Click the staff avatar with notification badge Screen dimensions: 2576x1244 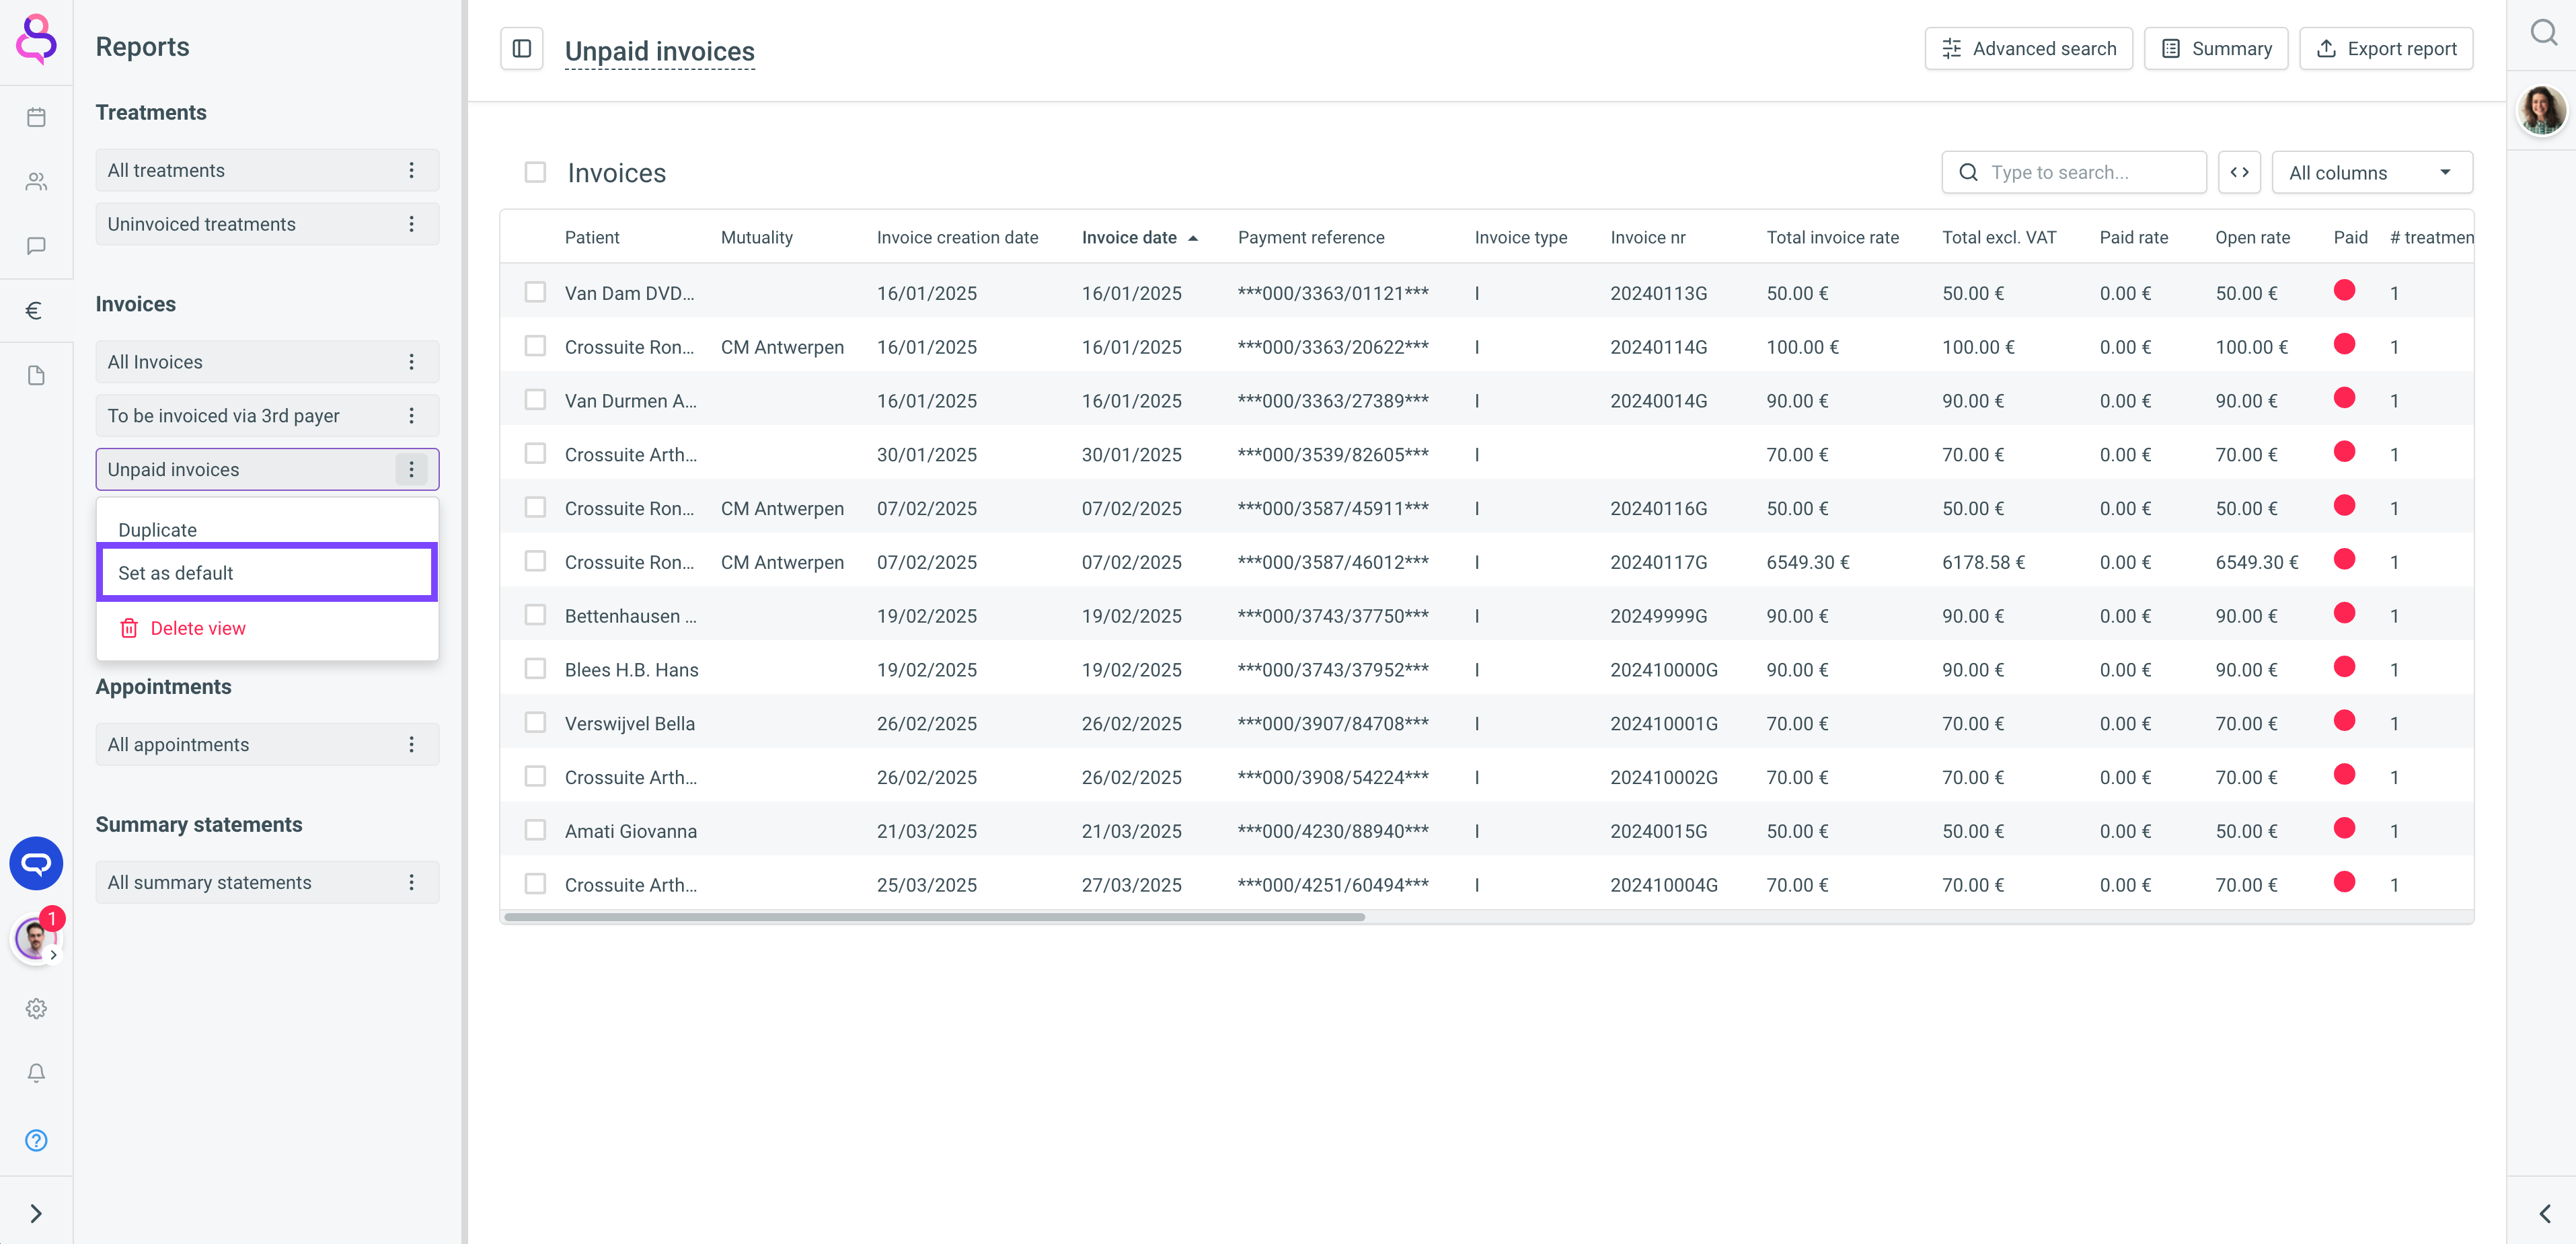click(36, 939)
